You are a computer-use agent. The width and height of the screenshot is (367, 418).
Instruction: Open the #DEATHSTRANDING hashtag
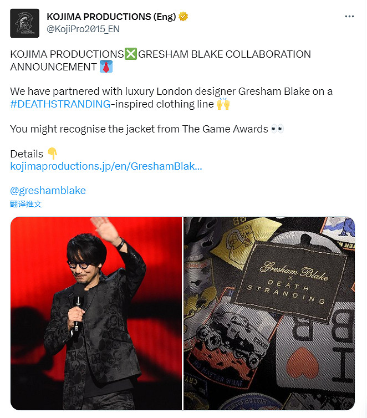60,104
